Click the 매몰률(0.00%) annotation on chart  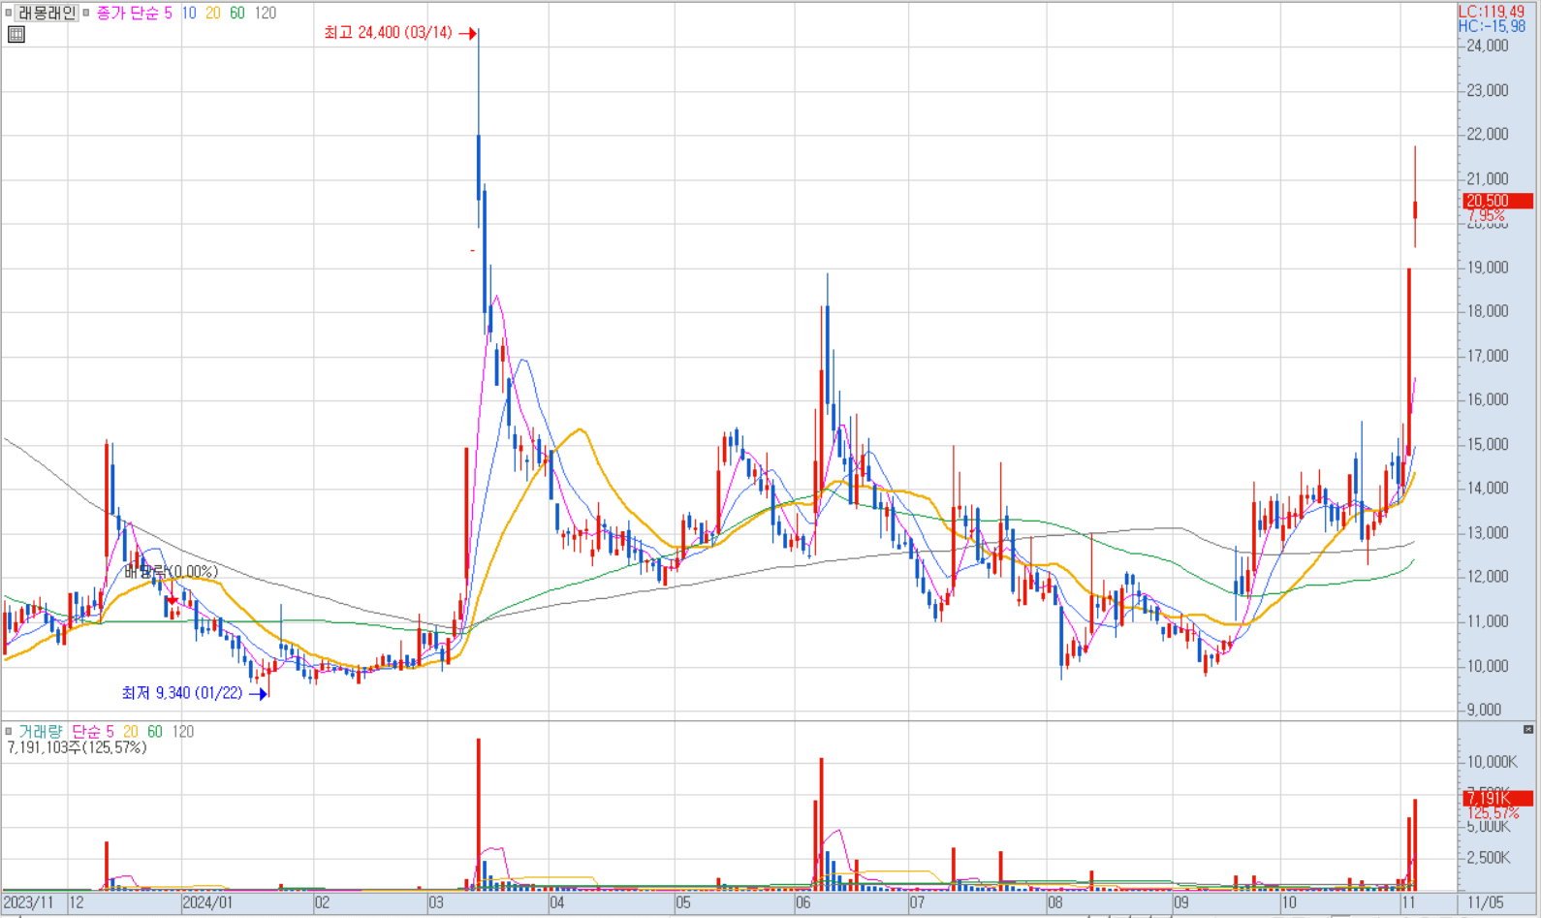tap(172, 572)
